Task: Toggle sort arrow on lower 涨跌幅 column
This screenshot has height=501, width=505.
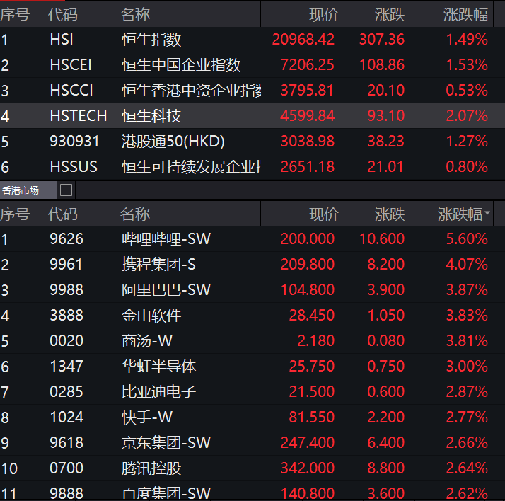Action: coord(487,214)
